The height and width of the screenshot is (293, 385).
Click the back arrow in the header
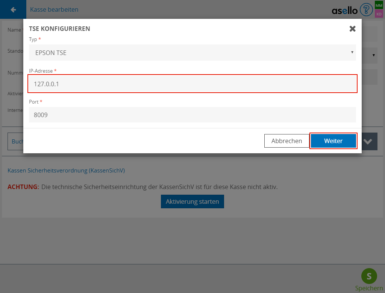coord(13,9)
